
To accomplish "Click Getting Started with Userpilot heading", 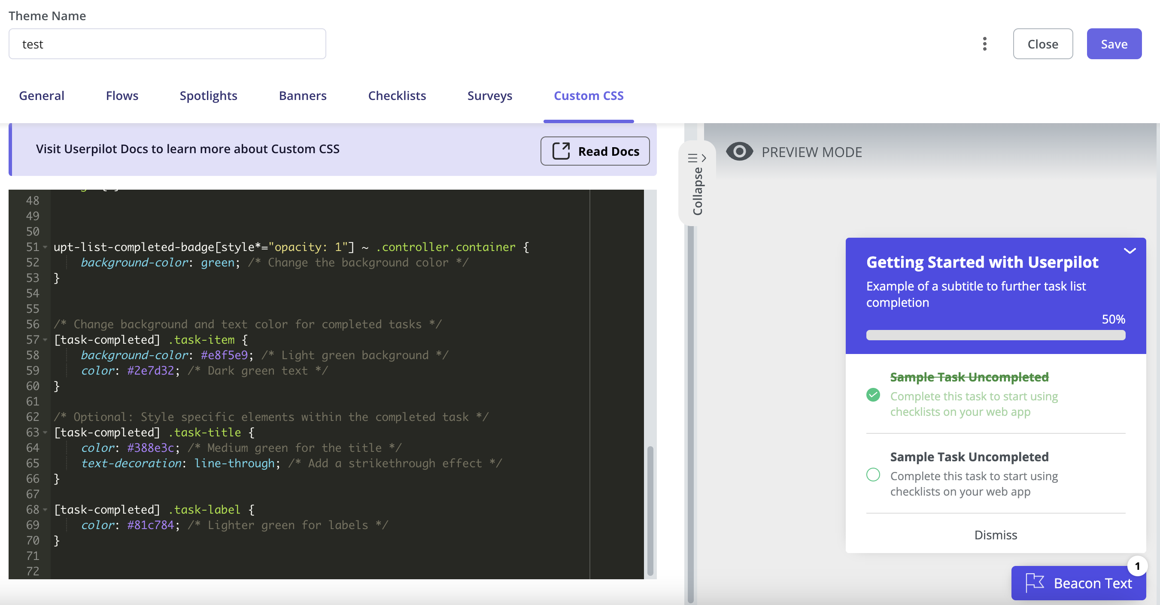I will click(x=982, y=262).
